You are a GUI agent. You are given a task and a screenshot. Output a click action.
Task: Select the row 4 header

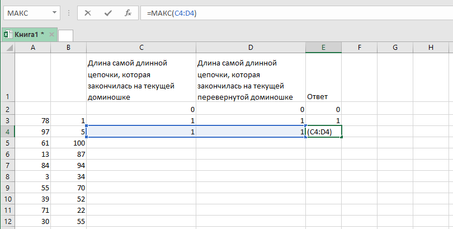pyautogui.click(x=7, y=132)
